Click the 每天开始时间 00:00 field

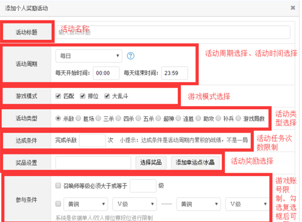coord(106,73)
